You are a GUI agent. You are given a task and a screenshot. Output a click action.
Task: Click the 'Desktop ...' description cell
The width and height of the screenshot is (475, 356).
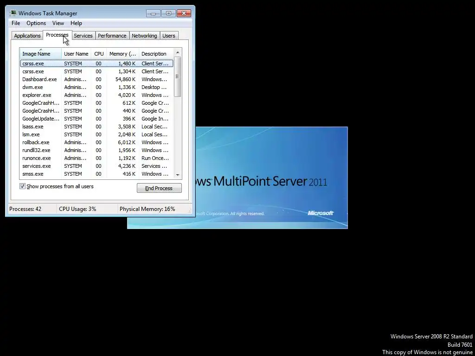[154, 87]
